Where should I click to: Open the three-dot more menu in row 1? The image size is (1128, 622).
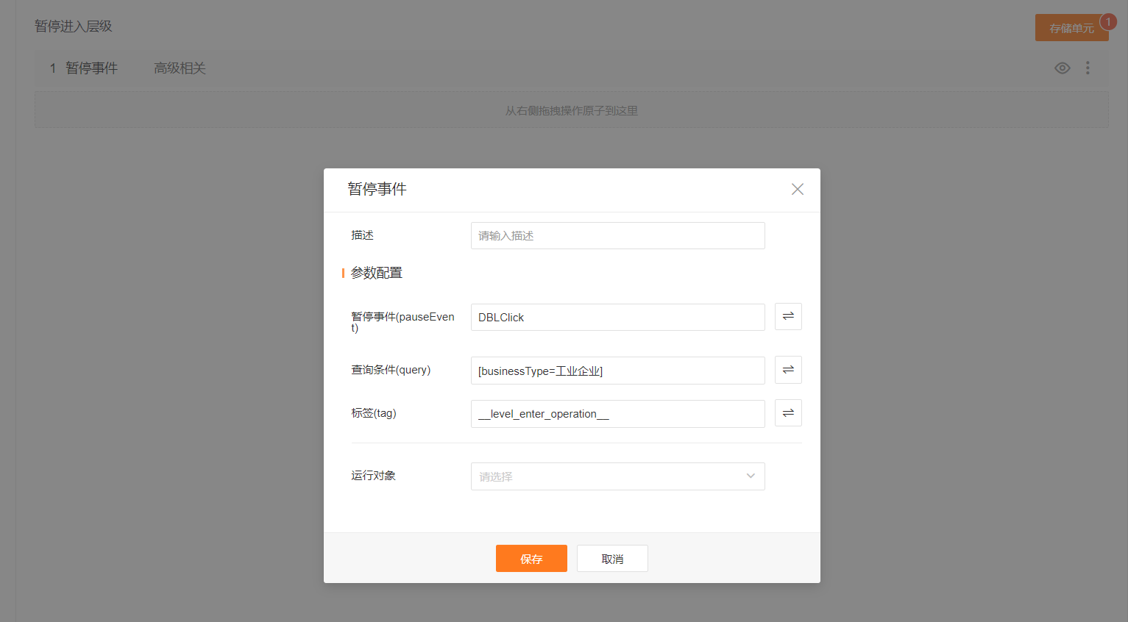[x=1088, y=68]
